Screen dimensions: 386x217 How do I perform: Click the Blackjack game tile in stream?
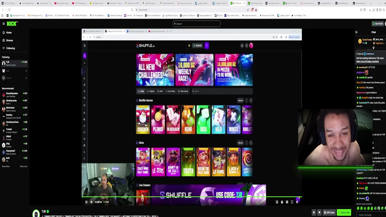pos(173,119)
